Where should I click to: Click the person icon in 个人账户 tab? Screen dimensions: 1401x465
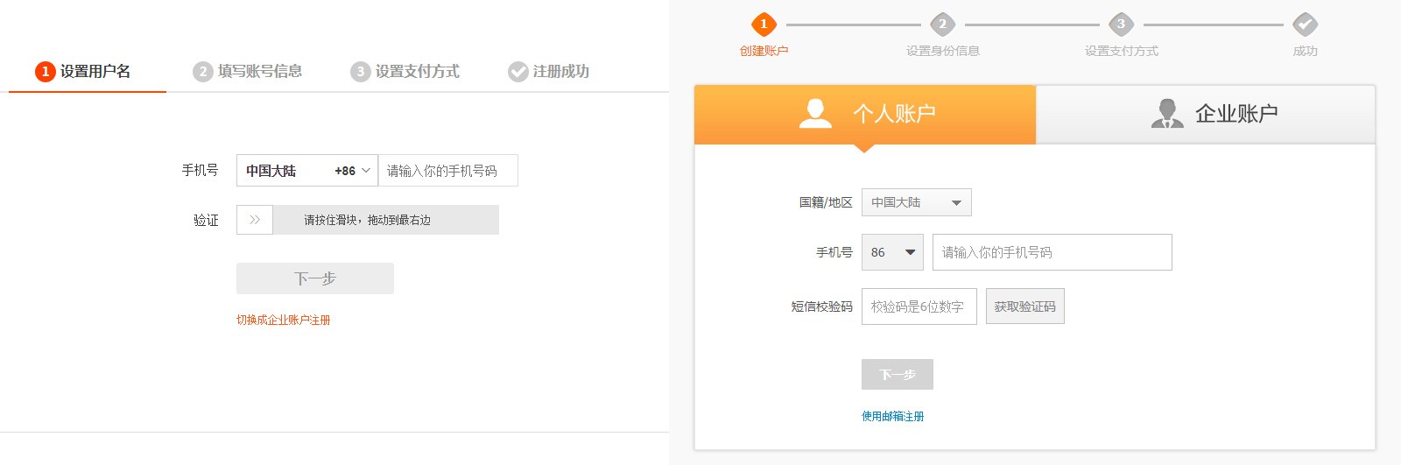[x=815, y=114]
